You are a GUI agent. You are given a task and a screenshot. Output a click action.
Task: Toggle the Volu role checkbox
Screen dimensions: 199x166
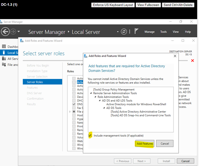tap(74, 137)
